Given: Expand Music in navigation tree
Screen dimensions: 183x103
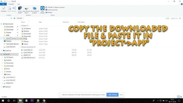Looking at the screenshot, I should [x=2, y=69].
